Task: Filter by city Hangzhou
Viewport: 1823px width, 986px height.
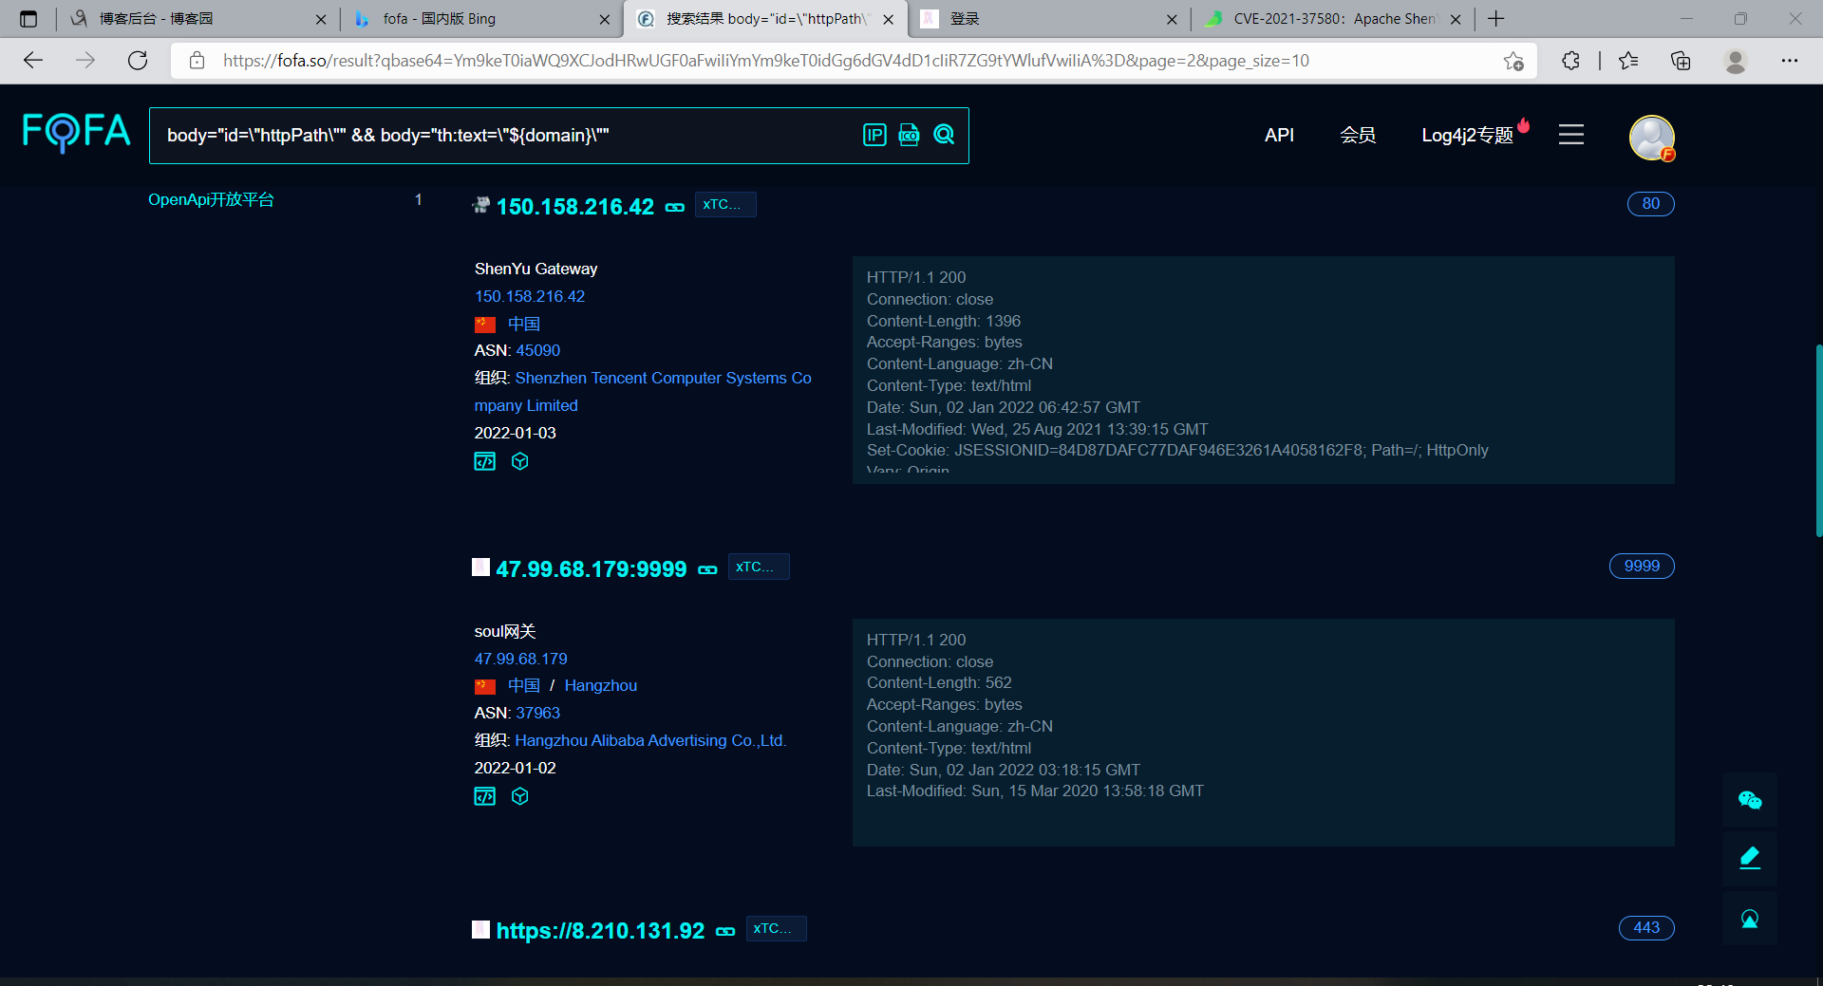Action: pyautogui.click(x=601, y=685)
